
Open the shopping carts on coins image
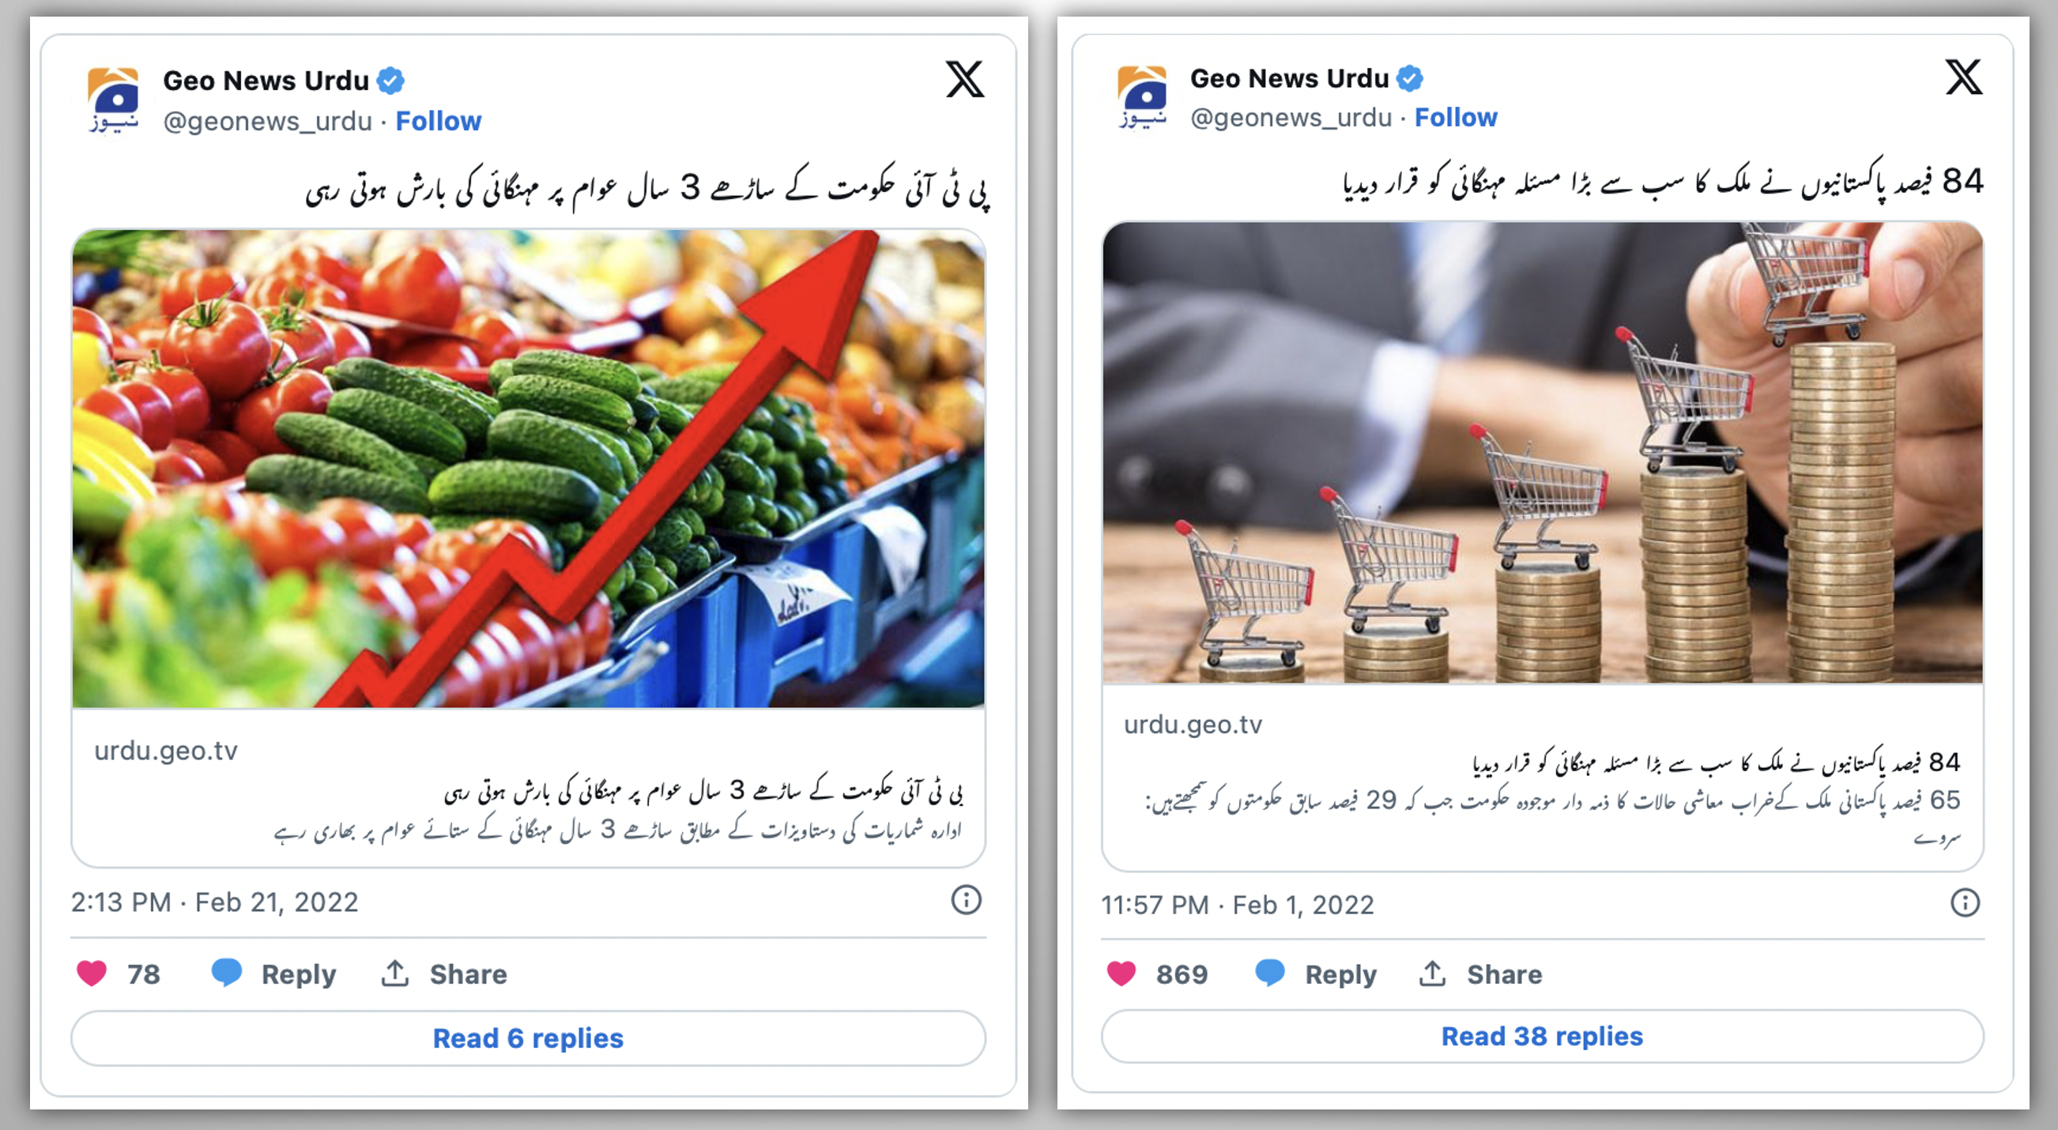click(1542, 453)
